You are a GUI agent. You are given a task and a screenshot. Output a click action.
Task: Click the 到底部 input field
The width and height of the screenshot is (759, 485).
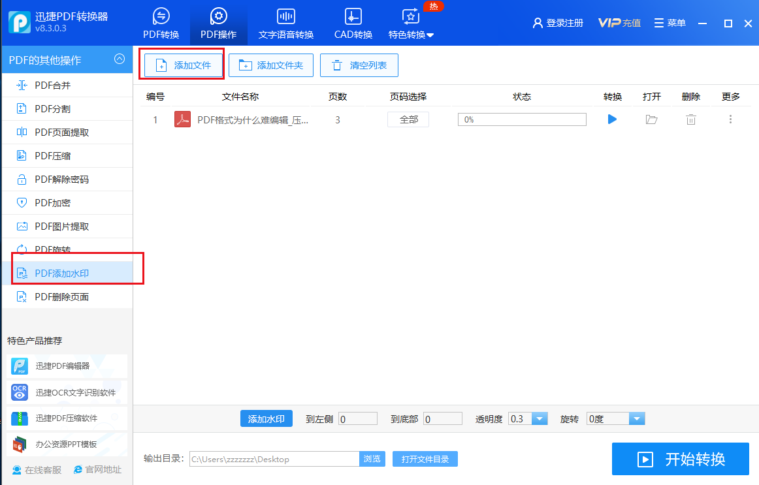pyautogui.click(x=443, y=419)
